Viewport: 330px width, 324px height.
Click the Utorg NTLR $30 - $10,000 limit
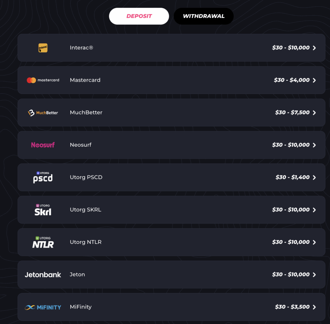pos(291,242)
